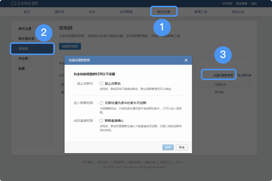
Task: Open the 首页 tab
Action: point(27,12)
